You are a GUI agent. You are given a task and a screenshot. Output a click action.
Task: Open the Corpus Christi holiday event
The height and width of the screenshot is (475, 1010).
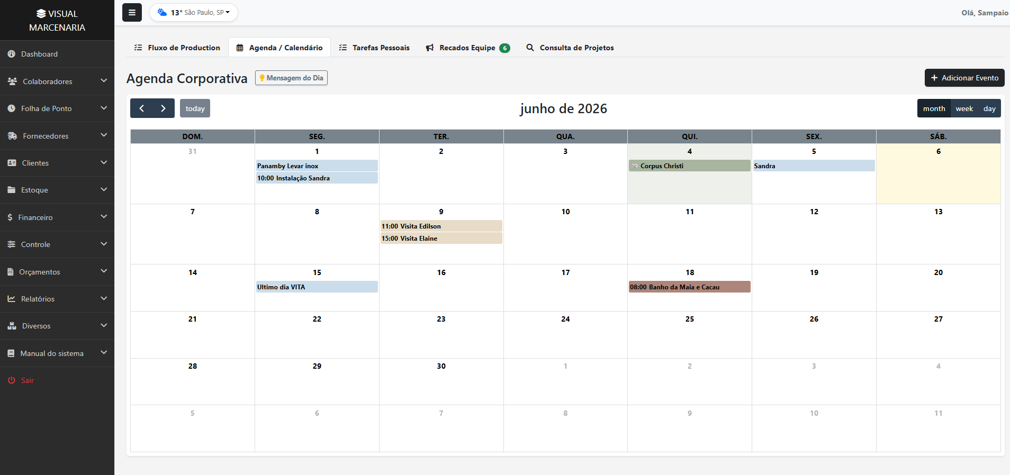point(690,166)
